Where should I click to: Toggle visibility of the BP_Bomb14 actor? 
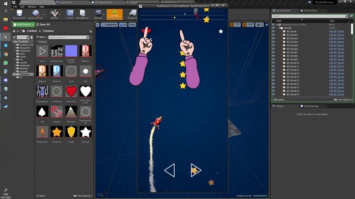pos(273,77)
